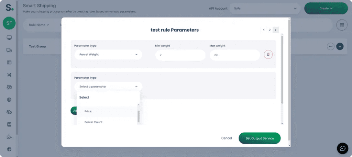Go to the previous parameters page arrow
Image resolution: width=352 pixels, height=157 pixels.
[264, 30]
